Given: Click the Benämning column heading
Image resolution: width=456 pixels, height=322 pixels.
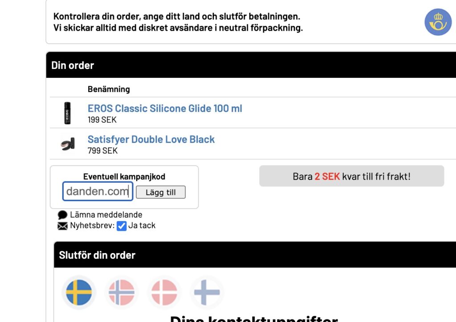Looking at the screenshot, I should (109, 89).
